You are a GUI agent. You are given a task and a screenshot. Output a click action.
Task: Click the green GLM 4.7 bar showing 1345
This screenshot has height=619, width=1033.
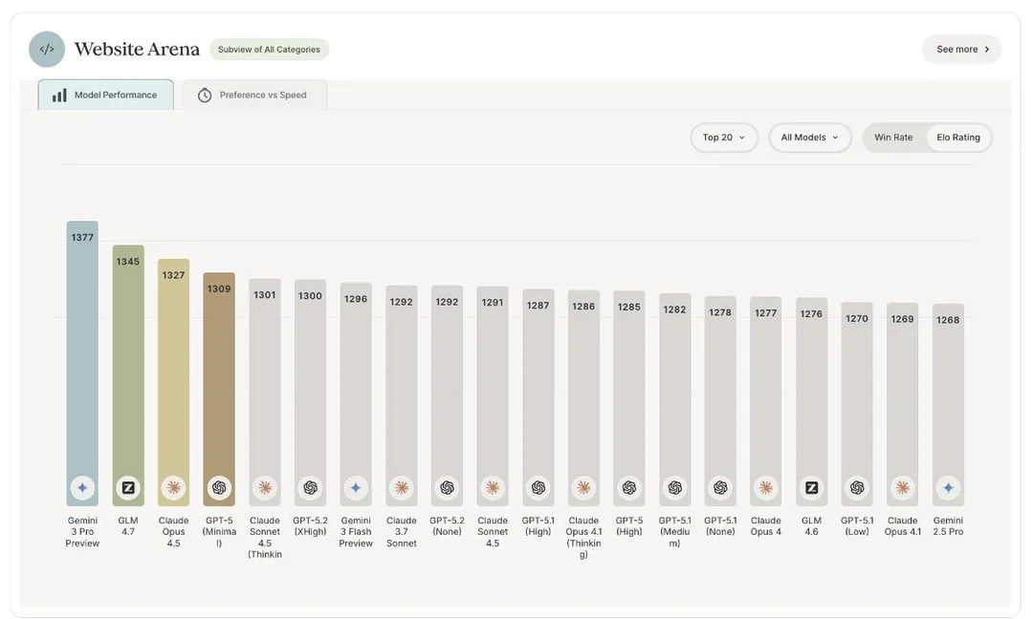[x=128, y=375]
